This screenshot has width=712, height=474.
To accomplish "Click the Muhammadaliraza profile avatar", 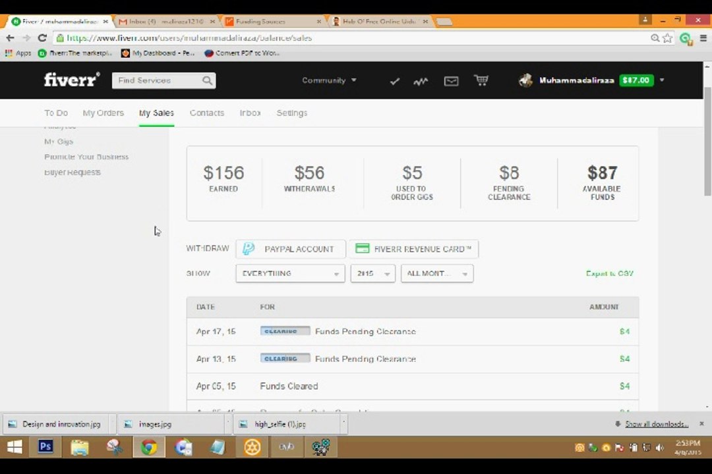I will click(526, 80).
